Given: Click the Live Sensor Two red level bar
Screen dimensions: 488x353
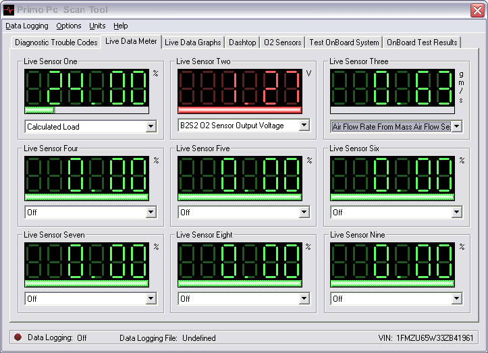Looking at the screenshot, I should 240,110.
